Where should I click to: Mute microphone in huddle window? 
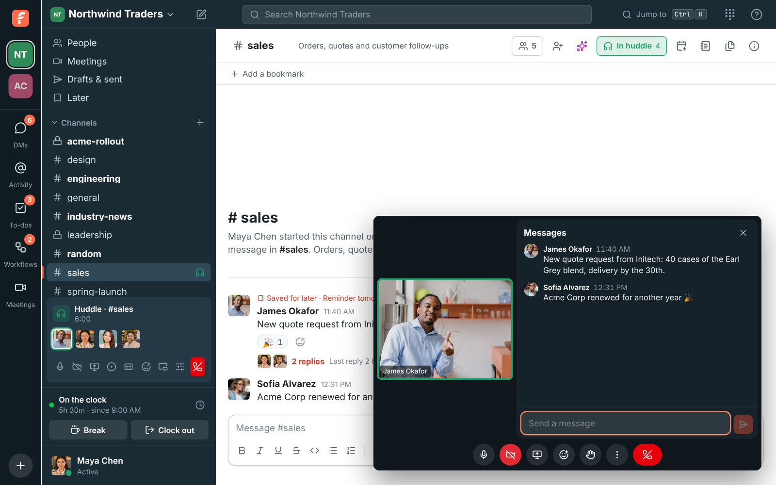tap(484, 454)
